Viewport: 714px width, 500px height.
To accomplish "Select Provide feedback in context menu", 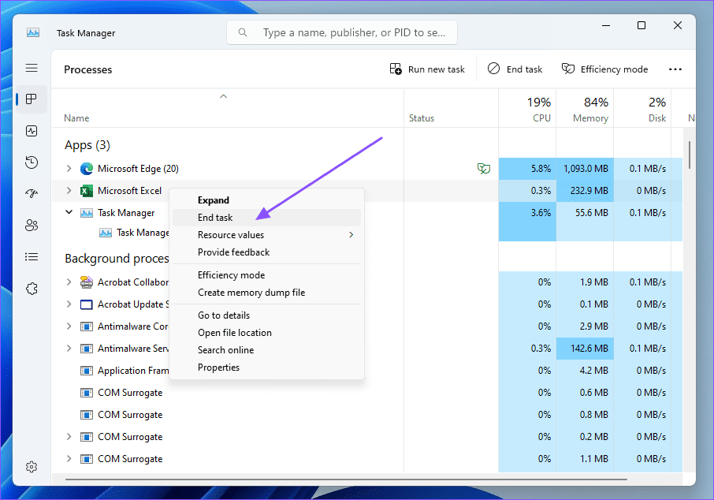I will [x=266, y=252].
